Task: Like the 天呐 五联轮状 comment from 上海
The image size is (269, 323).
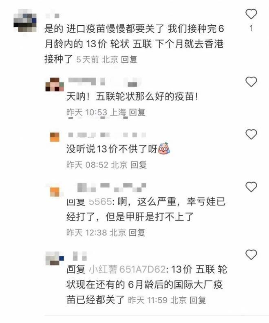Action: coord(251,82)
